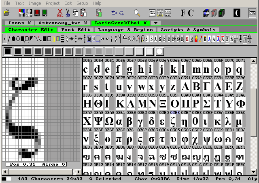This screenshot has height=183, width=259.
Task: Open the Setup menu
Action: (82, 3)
